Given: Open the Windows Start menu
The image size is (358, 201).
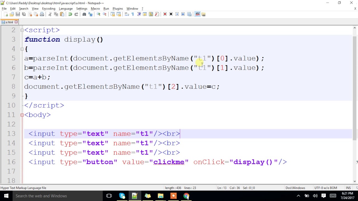Looking at the screenshot, I should click(6, 196).
